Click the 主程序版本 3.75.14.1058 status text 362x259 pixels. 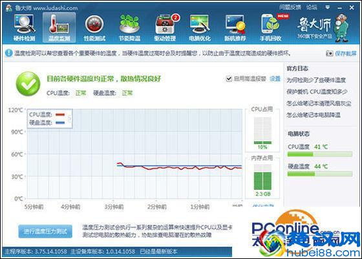coord(36,251)
